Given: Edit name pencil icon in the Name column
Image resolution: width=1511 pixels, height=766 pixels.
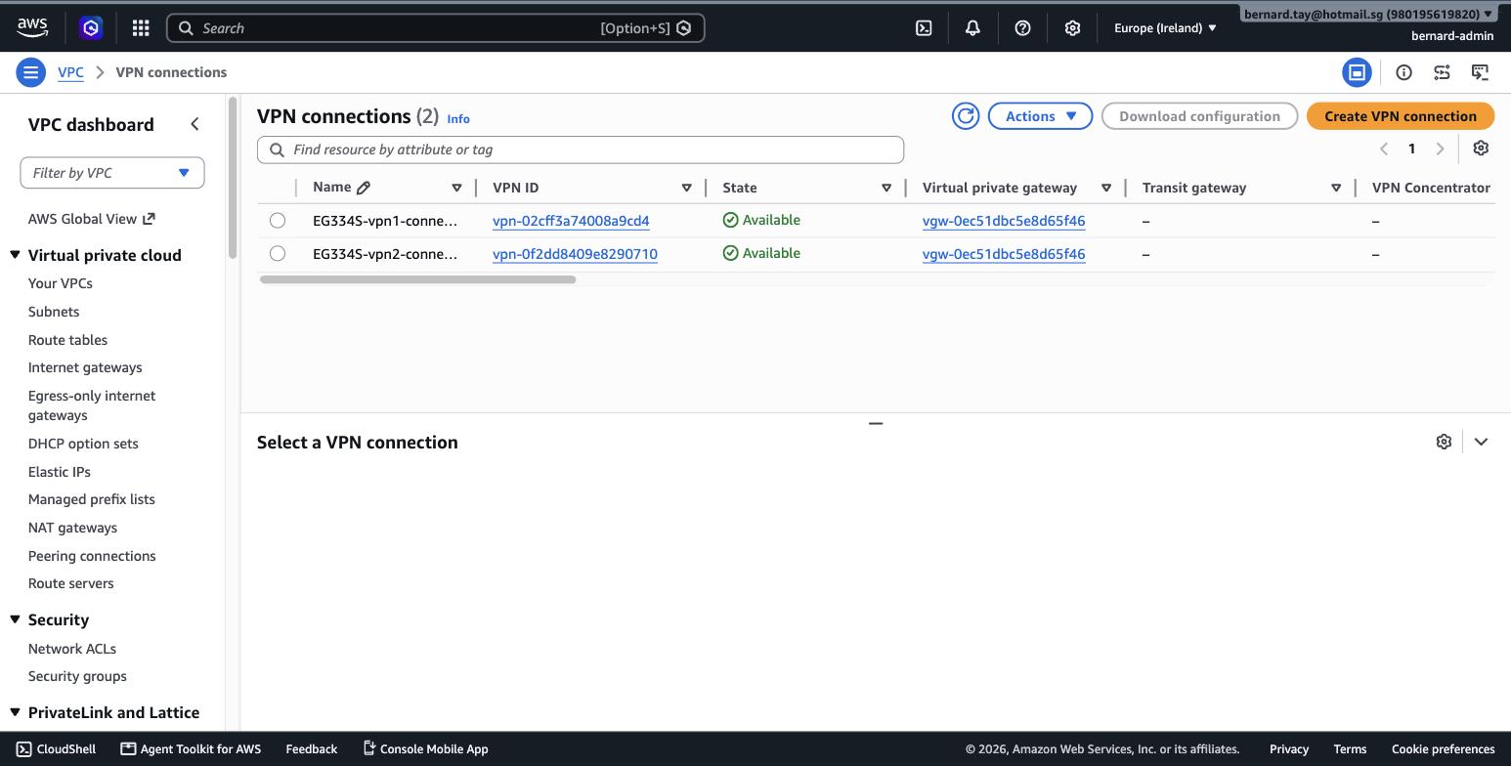Looking at the screenshot, I should tap(364, 188).
